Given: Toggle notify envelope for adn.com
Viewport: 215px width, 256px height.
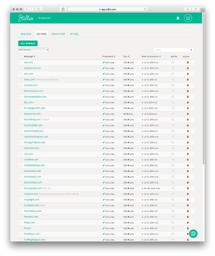Looking at the screenshot, I should [x=173, y=74].
